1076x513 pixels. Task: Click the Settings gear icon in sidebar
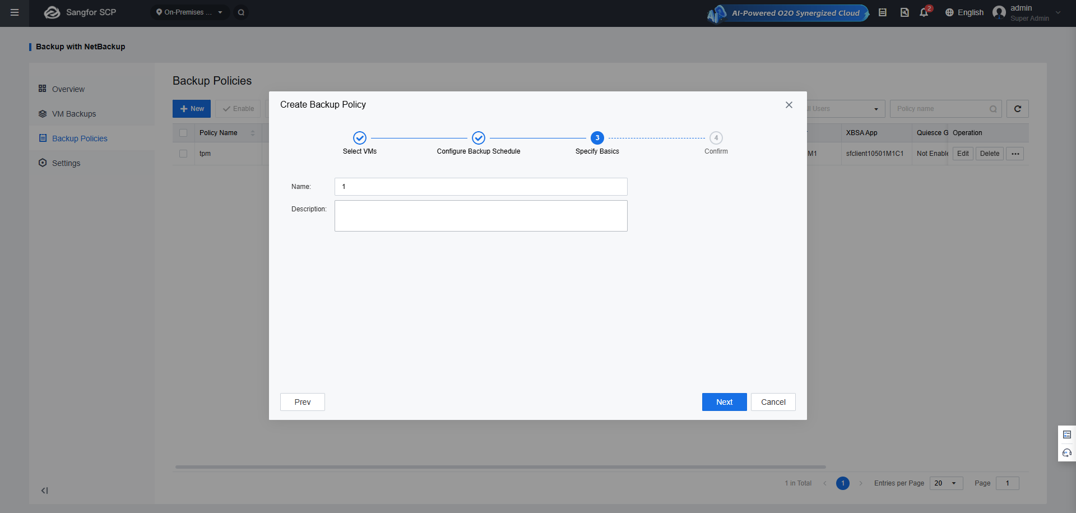43,163
